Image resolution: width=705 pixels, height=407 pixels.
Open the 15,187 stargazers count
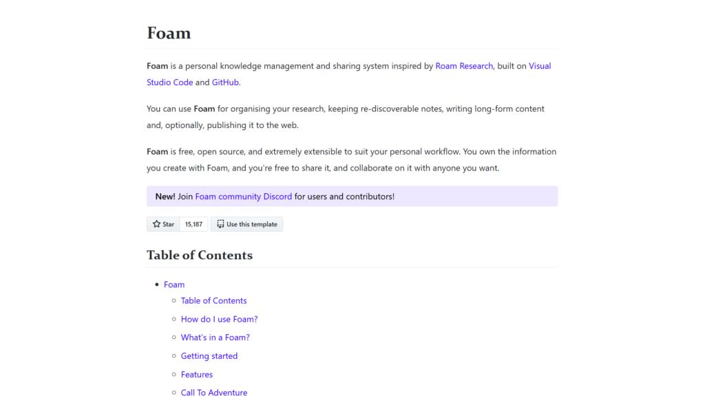coord(193,224)
